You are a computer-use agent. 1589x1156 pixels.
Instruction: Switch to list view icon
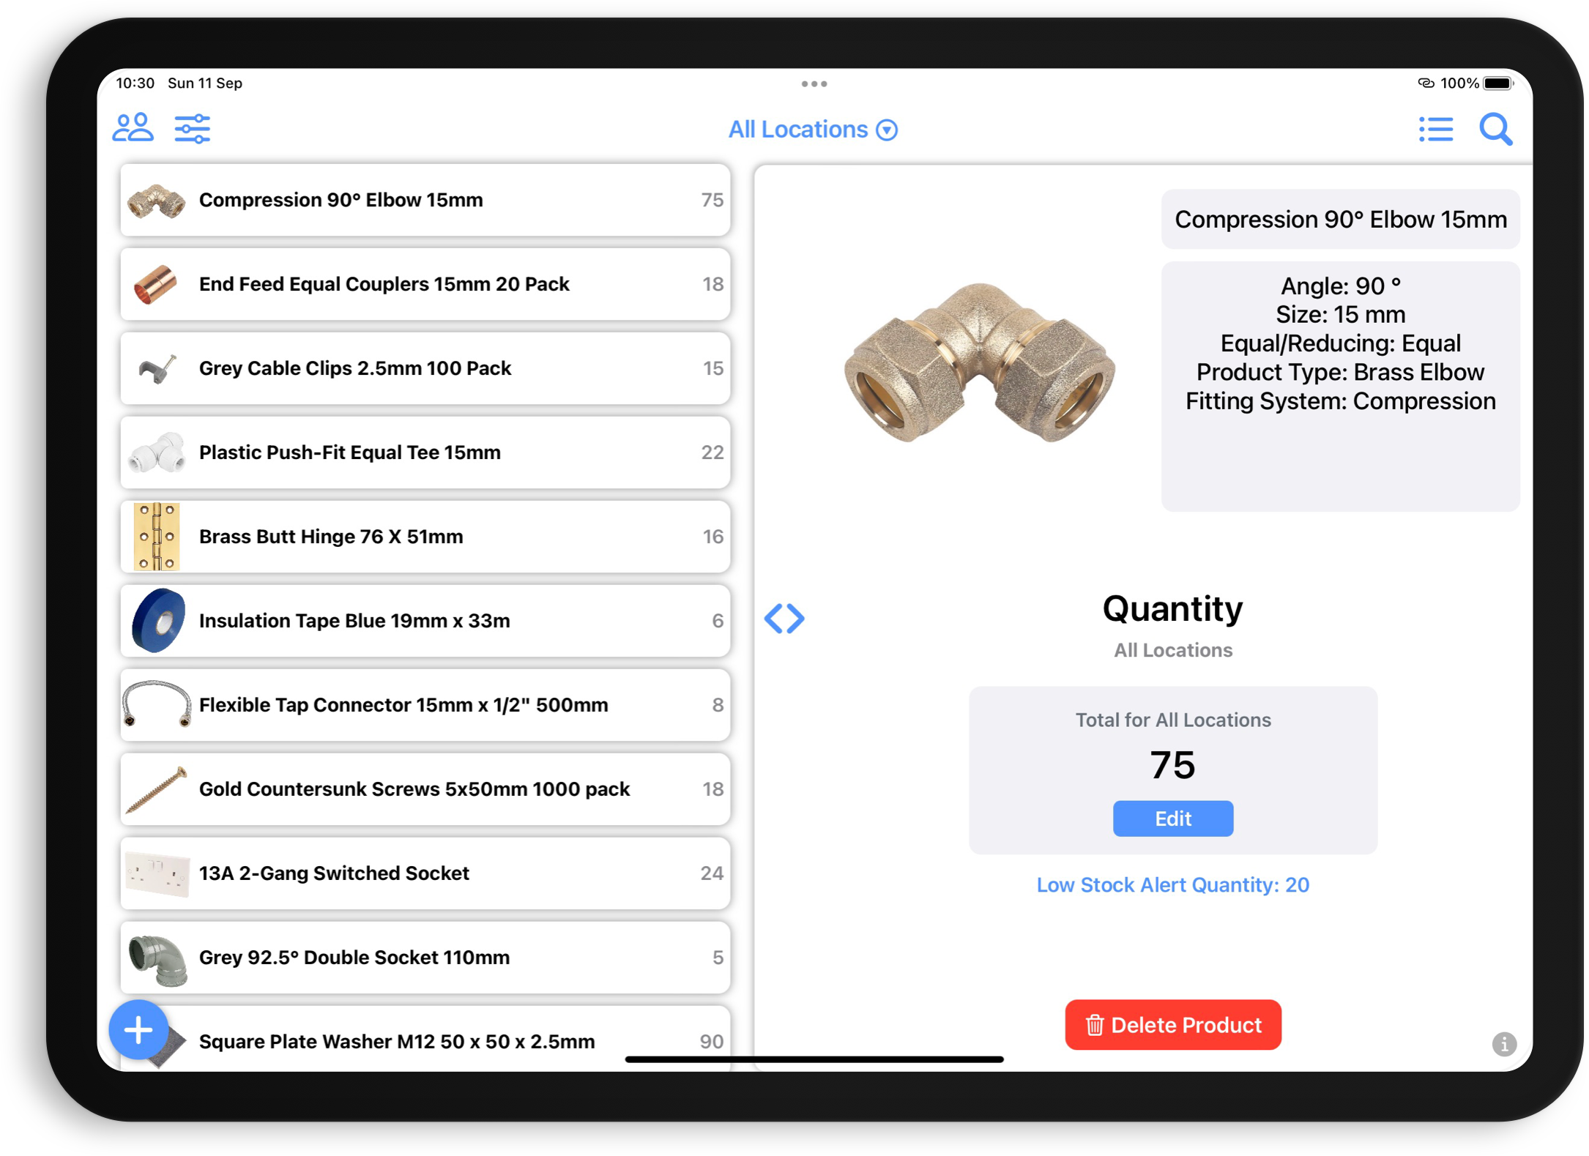click(x=1435, y=130)
